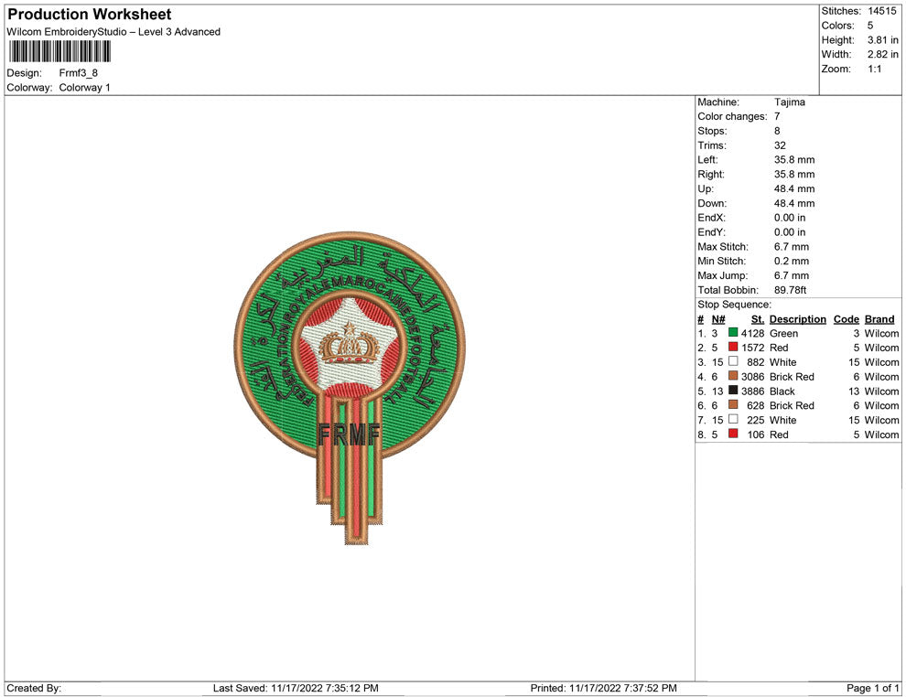Click the 'Created By:' footer label

[x=34, y=688]
